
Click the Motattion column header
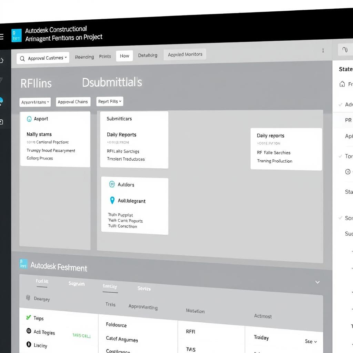(195, 311)
